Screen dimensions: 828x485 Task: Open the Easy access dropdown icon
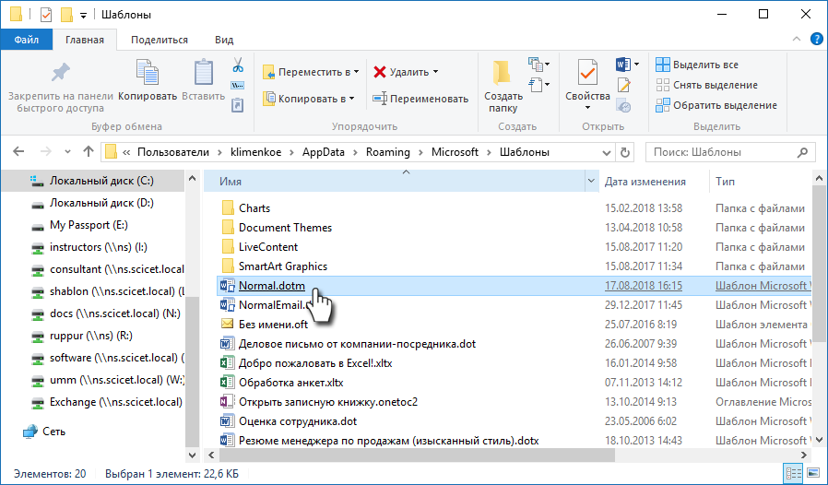coord(539,85)
